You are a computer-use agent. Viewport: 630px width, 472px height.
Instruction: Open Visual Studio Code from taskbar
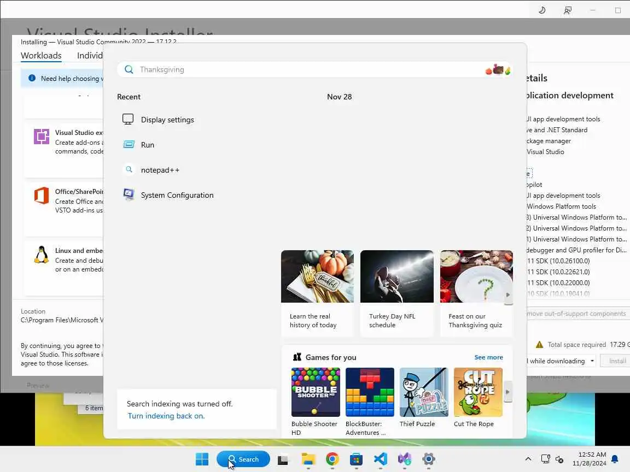380,459
